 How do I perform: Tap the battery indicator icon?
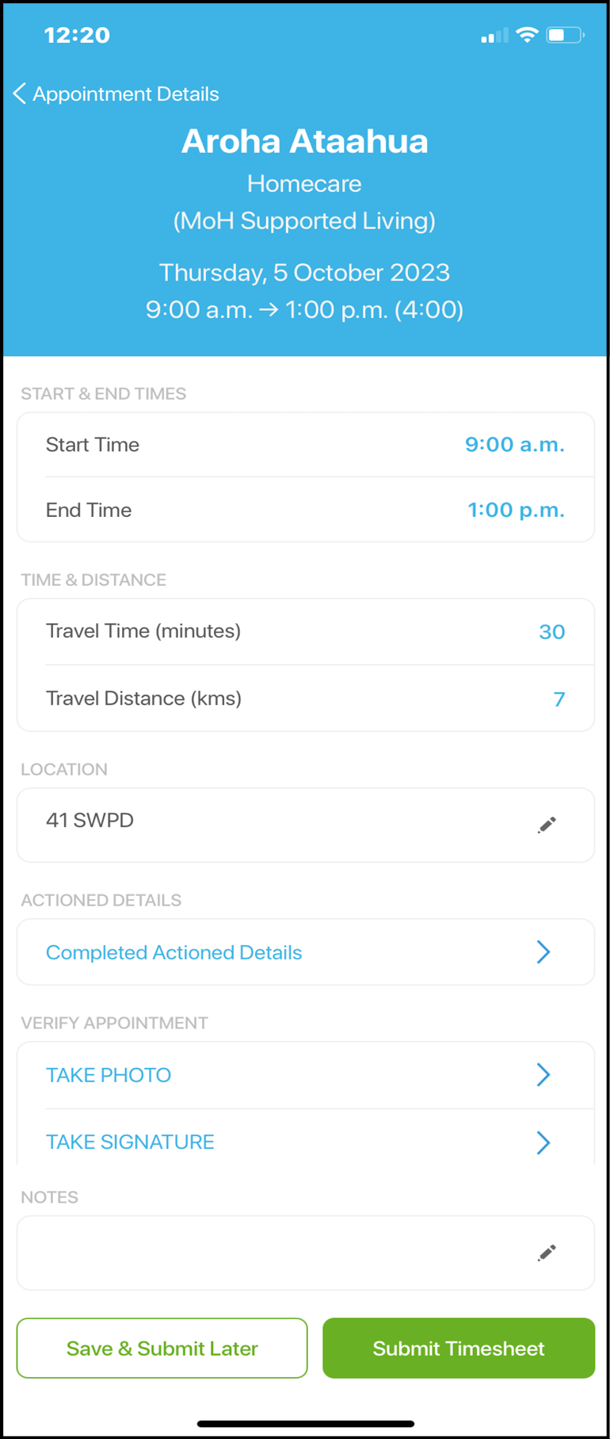click(x=565, y=35)
